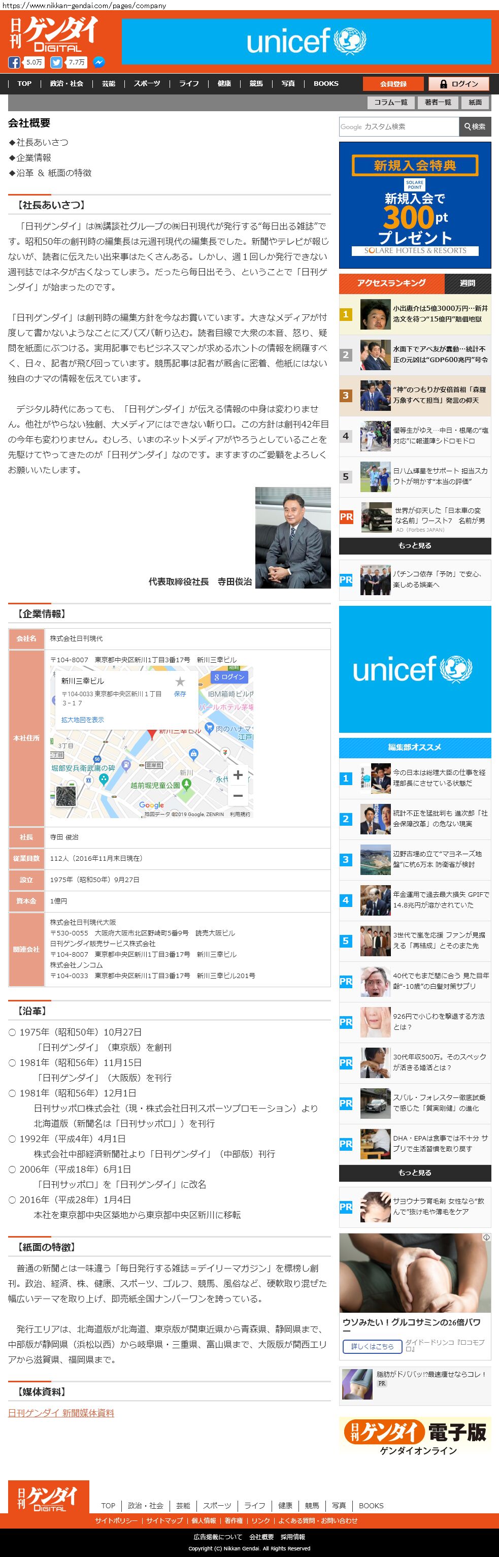The height and width of the screenshot is (1557, 499).
Task: Click もっと見る button under 編集部オススメ
Action: point(415,1172)
